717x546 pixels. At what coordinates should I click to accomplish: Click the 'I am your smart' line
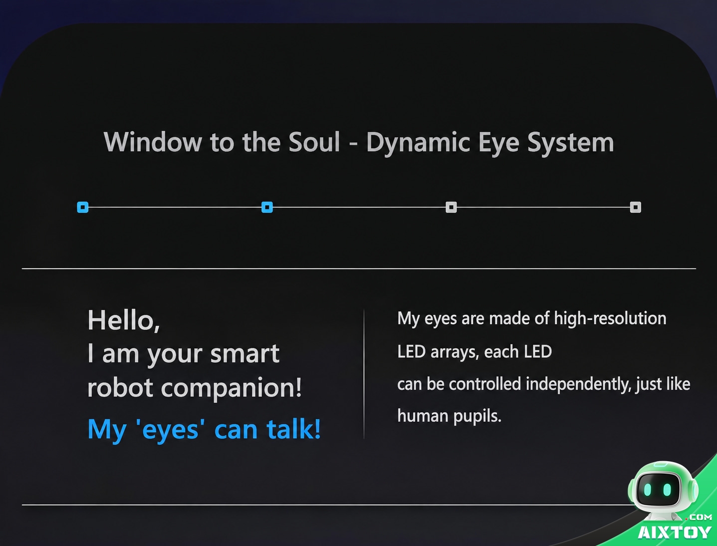[183, 355]
